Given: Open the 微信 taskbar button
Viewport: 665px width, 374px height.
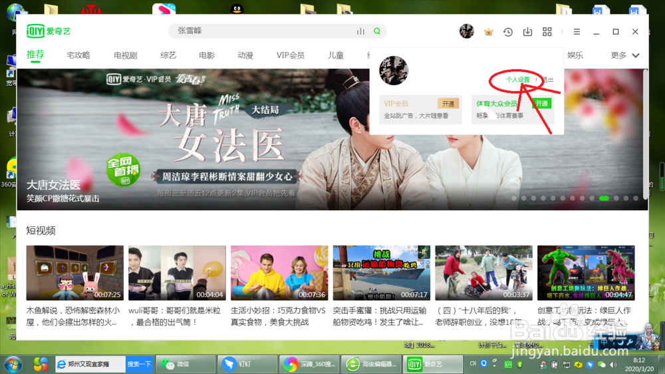Looking at the screenshot, I should point(186,364).
